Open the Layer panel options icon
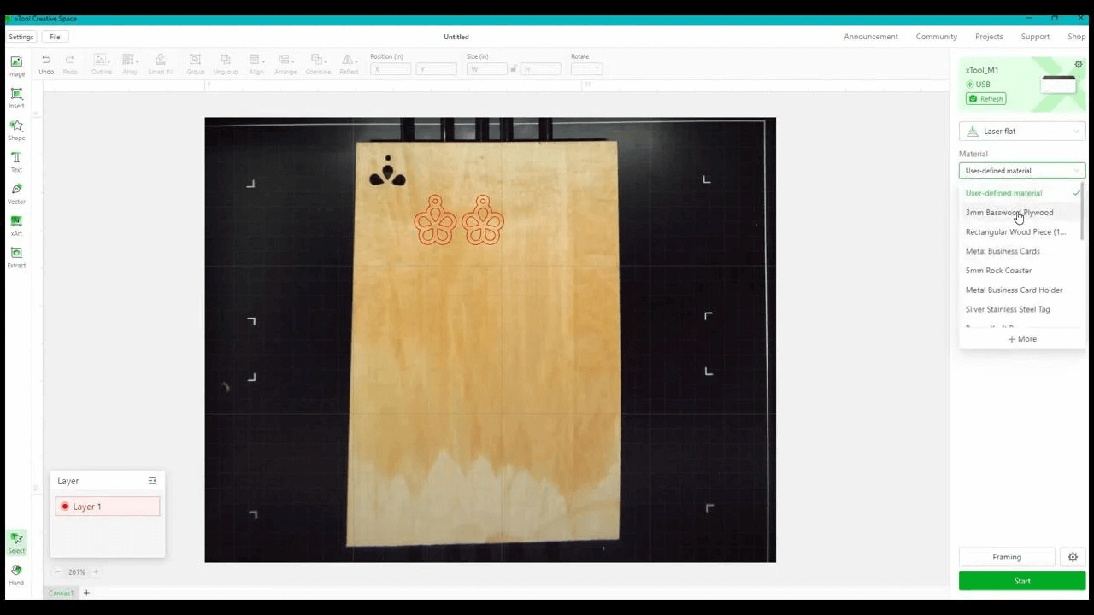Viewport: 1094px width, 615px height. click(152, 481)
